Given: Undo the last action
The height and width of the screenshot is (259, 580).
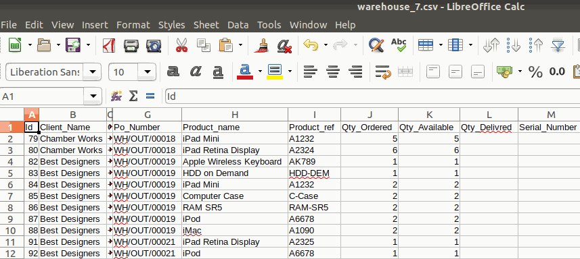Looking at the screenshot, I should [x=311, y=45].
